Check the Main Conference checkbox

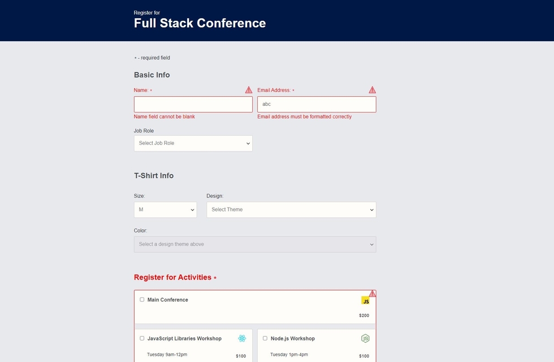click(x=142, y=300)
